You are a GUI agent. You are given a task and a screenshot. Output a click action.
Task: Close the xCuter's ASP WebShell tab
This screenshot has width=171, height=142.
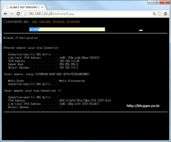[42, 7]
